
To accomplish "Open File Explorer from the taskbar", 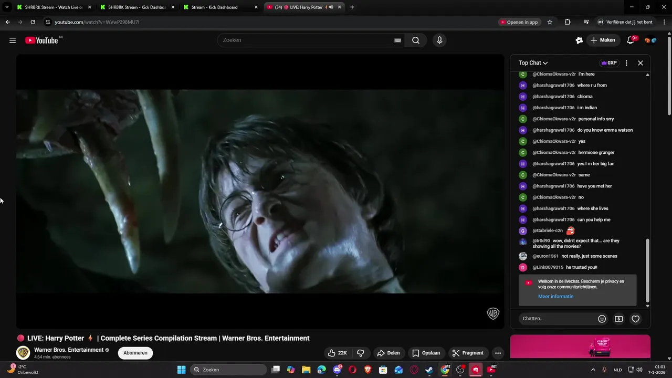I will point(306,370).
